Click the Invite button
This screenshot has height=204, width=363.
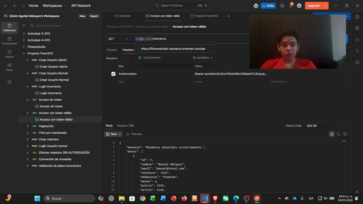pyautogui.click(x=268, y=6)
